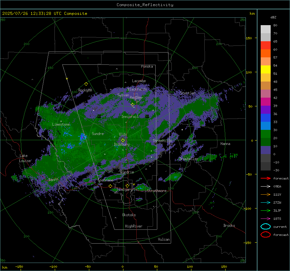Viewport: 290px width, 271px height.
Task: Click the Innisfail label
Action: tap(130, 117)
